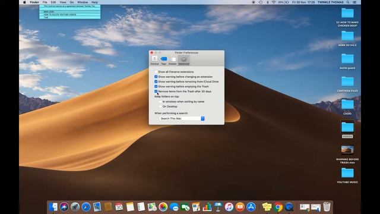This screenshot has width=380, height=214.
Task: Open Keynote in the Dock
Action: tap(218, 207)
